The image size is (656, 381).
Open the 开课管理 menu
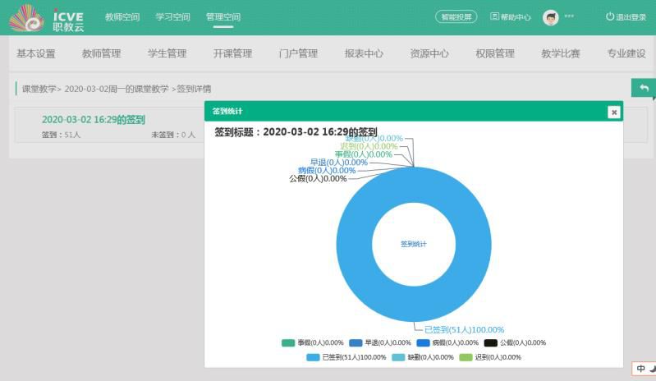[232, 54]
